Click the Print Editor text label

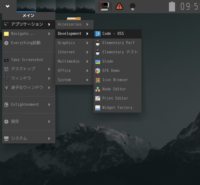115,98
